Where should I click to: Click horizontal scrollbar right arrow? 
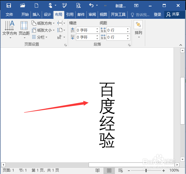click(x=177, y=165)
